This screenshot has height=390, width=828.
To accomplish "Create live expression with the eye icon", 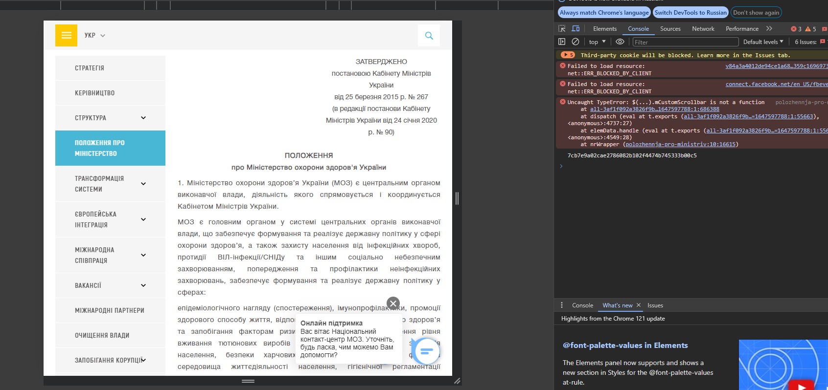I will pos(620,42).
